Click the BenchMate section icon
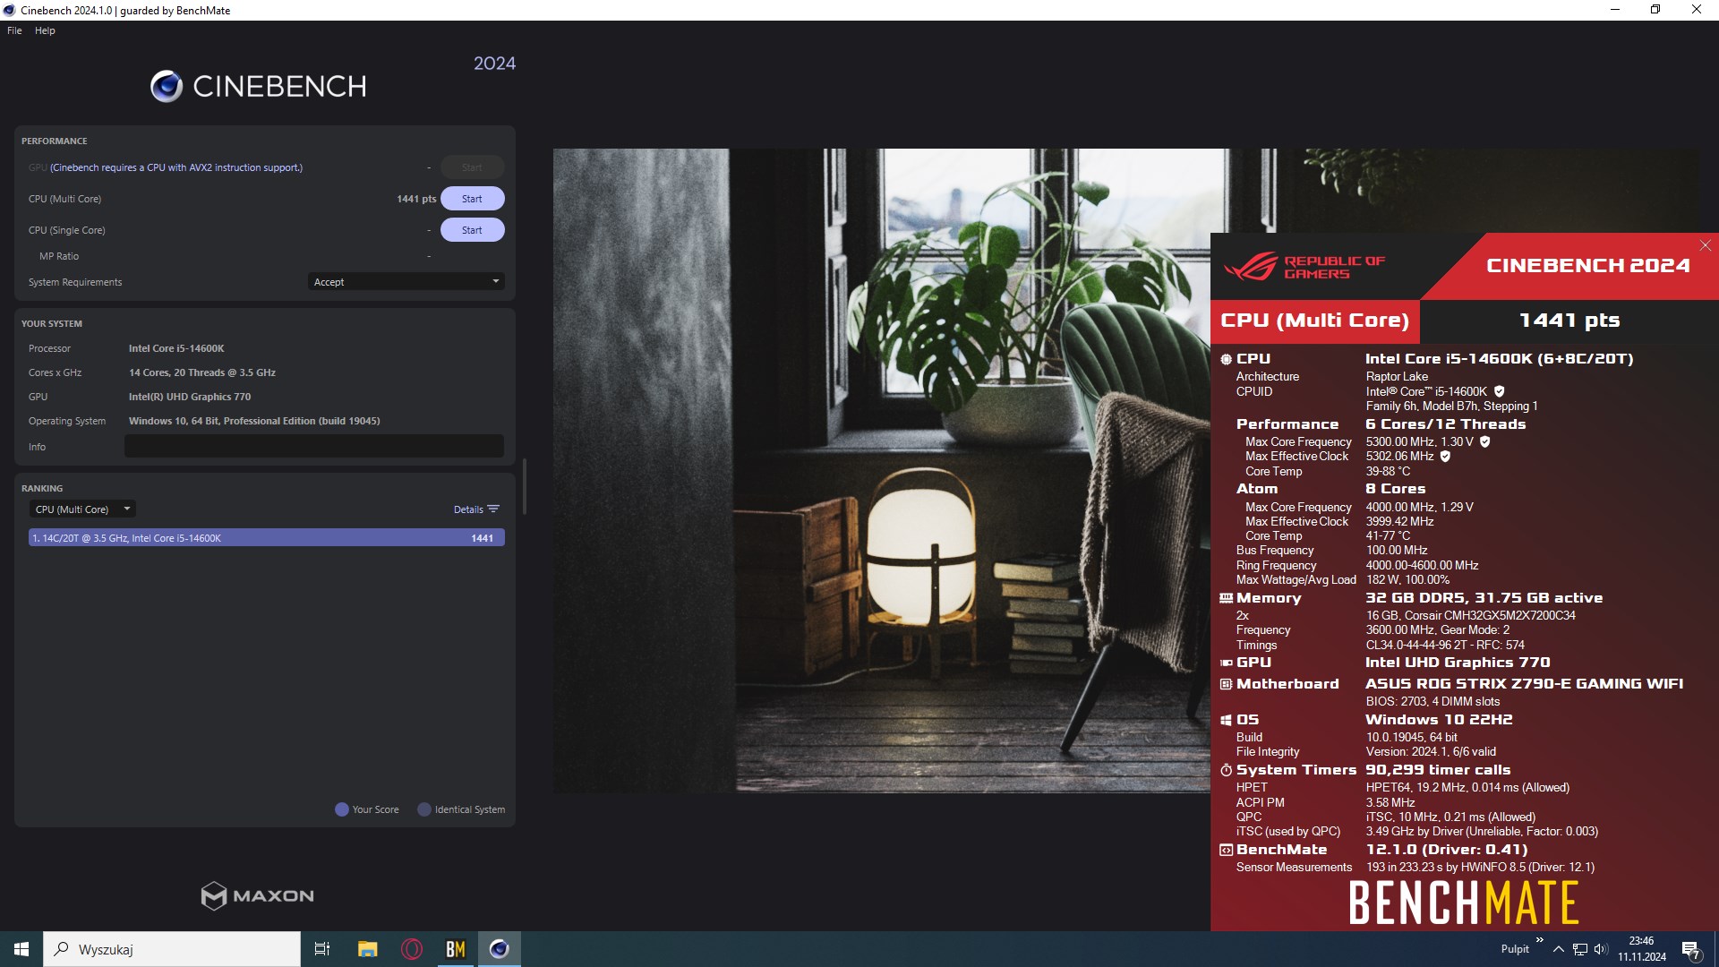Image resolution: width=1719 pixels, height=967 pixels. point(1226,850)
